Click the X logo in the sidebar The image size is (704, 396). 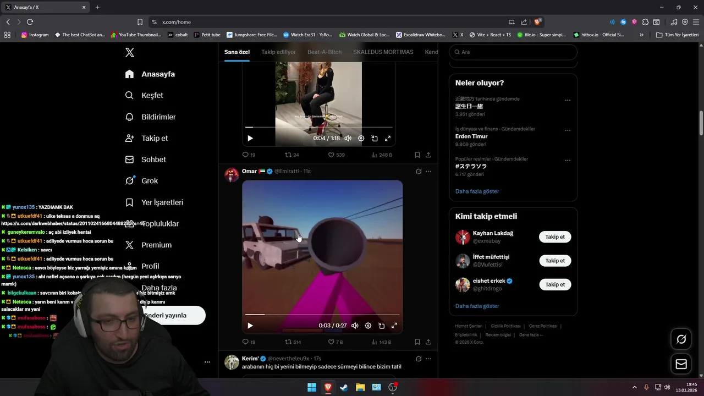tap(130, 52)
